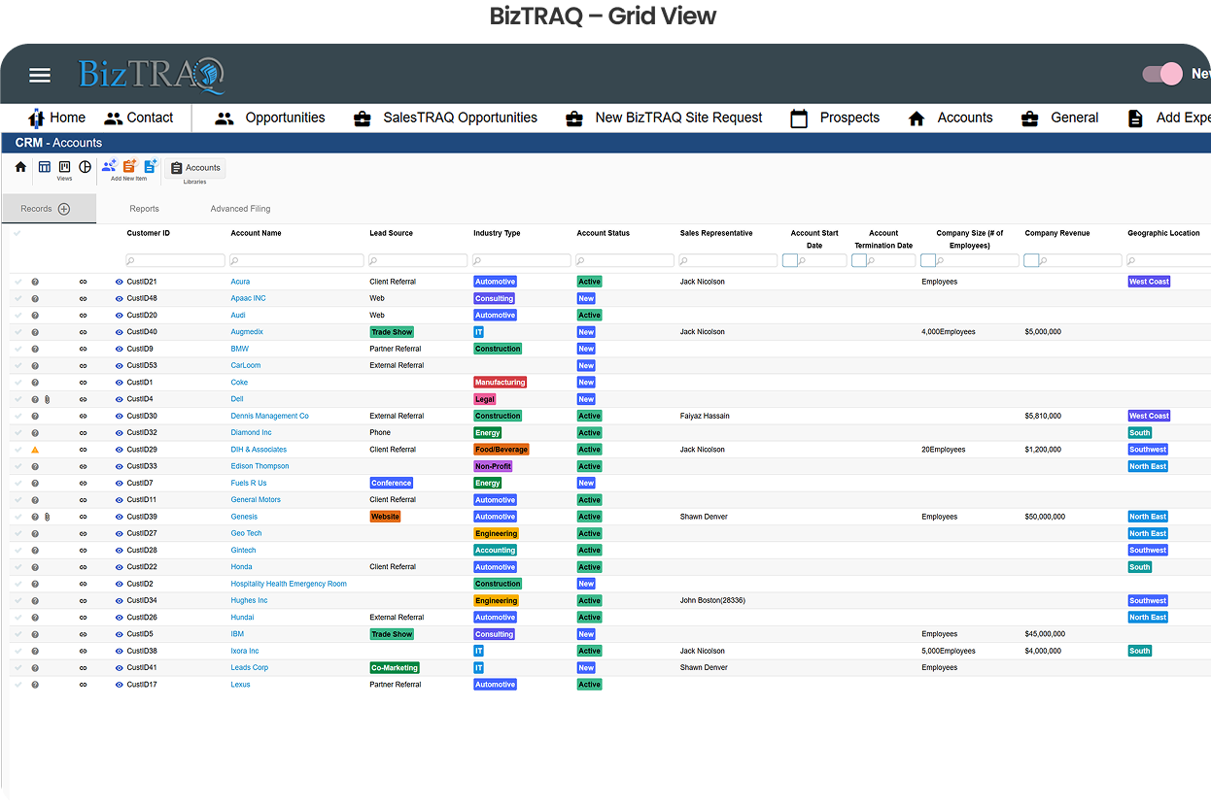Screen dimensions: 1211x808
Task: Click the Geographic Location filter field
Action: click(1168, 260)
